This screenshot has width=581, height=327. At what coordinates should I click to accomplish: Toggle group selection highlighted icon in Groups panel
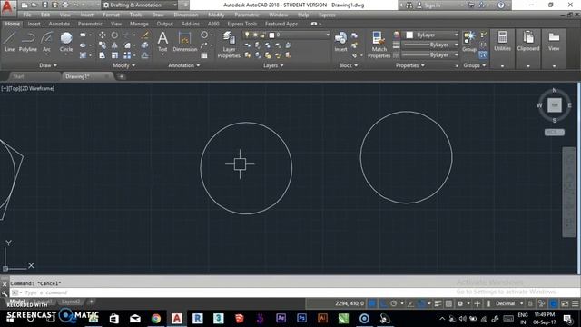tap(483, 54)
